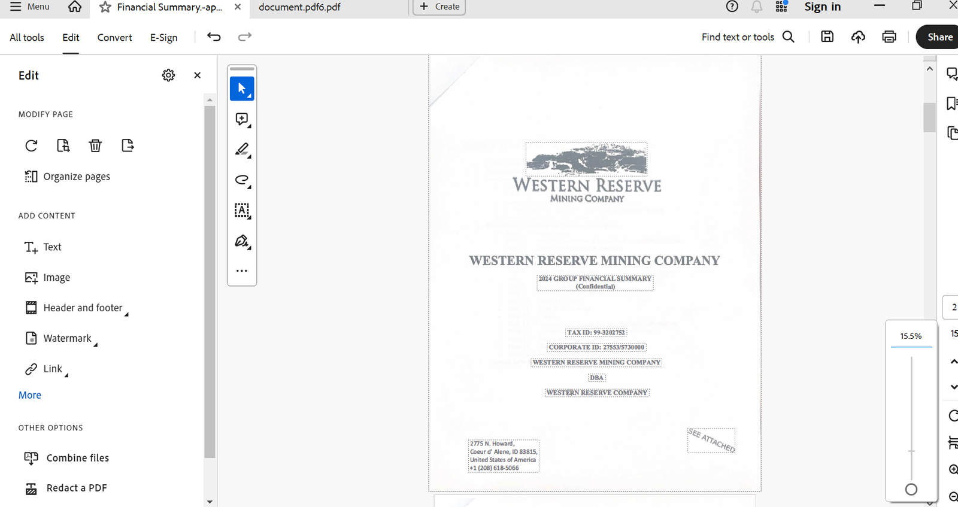Viewport: 958px width, 507px height.
Task: Add an Image
Action: [47, 278]
